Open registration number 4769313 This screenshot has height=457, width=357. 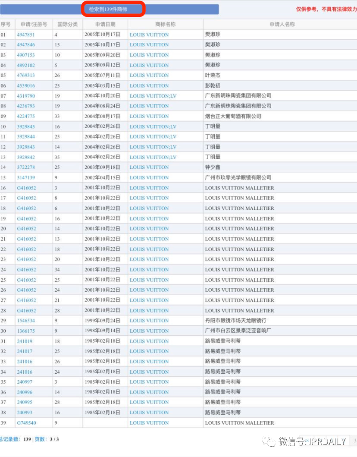click(x=25, y=75)
